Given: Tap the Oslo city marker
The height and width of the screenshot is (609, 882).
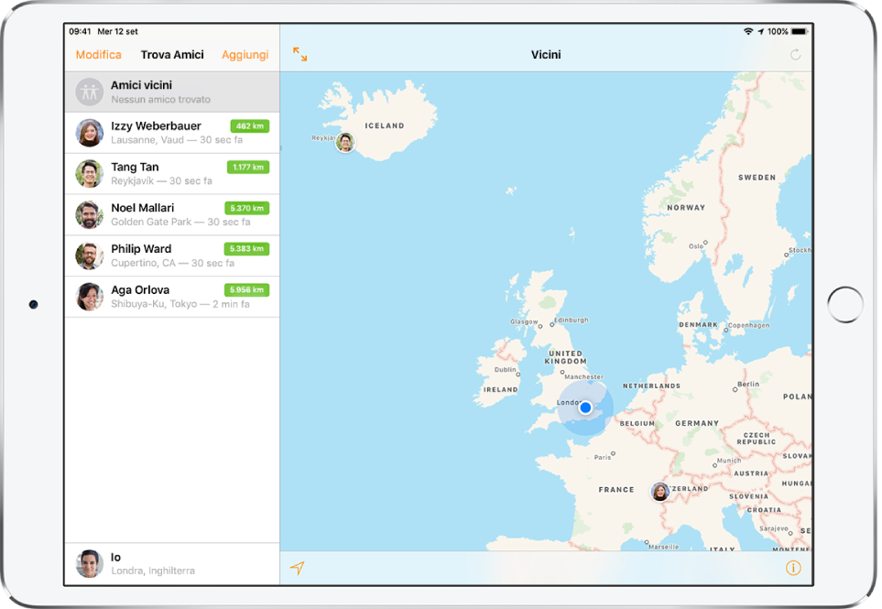Looking at the screenshot, I should point(705,243).
